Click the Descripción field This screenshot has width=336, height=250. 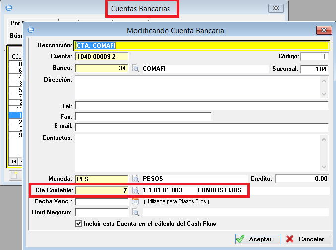point(201,46)
